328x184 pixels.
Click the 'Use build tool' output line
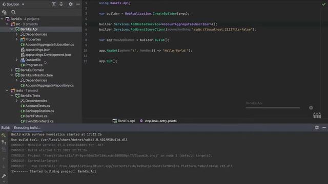coord(69,140)
